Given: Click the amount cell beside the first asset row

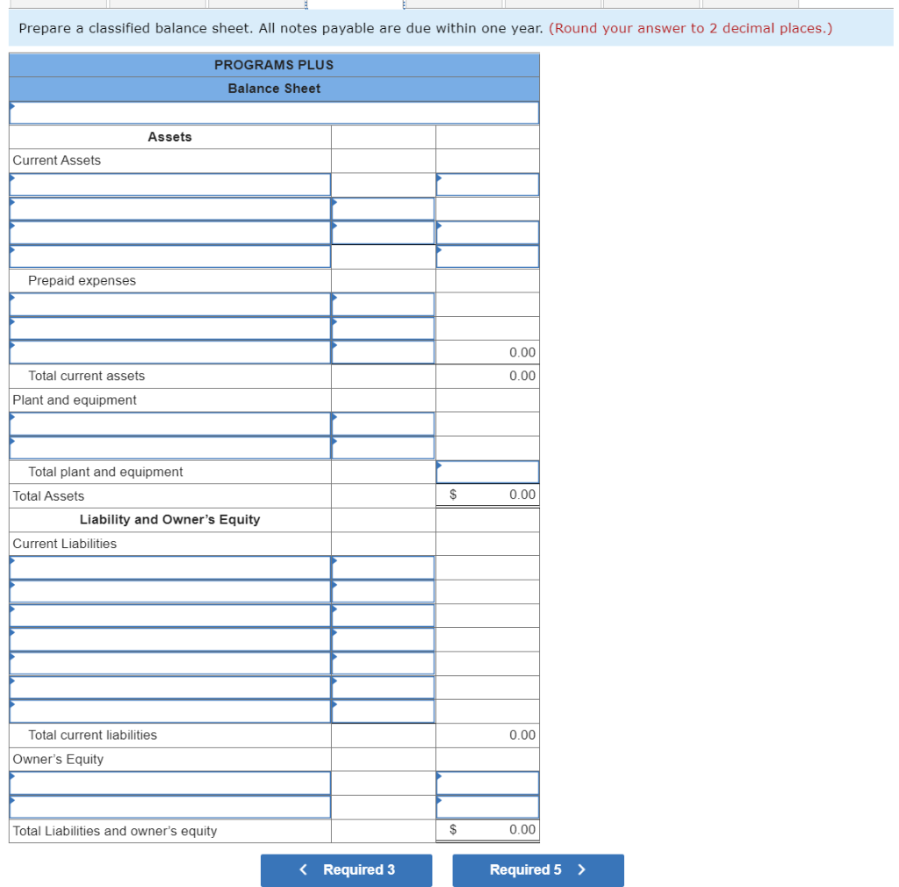Looking at the screenshot, I should click(487, 184).
